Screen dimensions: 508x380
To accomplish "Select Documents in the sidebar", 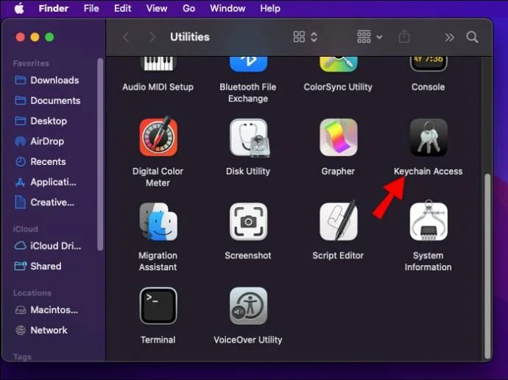I will [x=48, y=101].
